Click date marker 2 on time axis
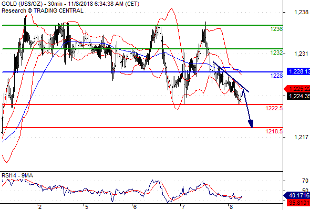Image resolution: width=310 pixels, height=210 pixels. (x=40, y=207)
